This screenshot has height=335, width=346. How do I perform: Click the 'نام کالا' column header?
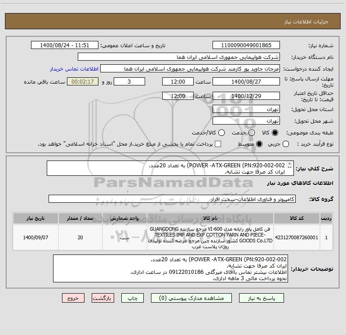coord(210,218)
